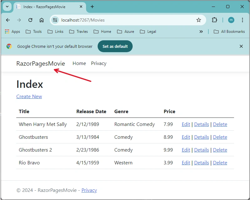Go back with the browser back arrow
This screenshot has width=250, height=200.
8,20
